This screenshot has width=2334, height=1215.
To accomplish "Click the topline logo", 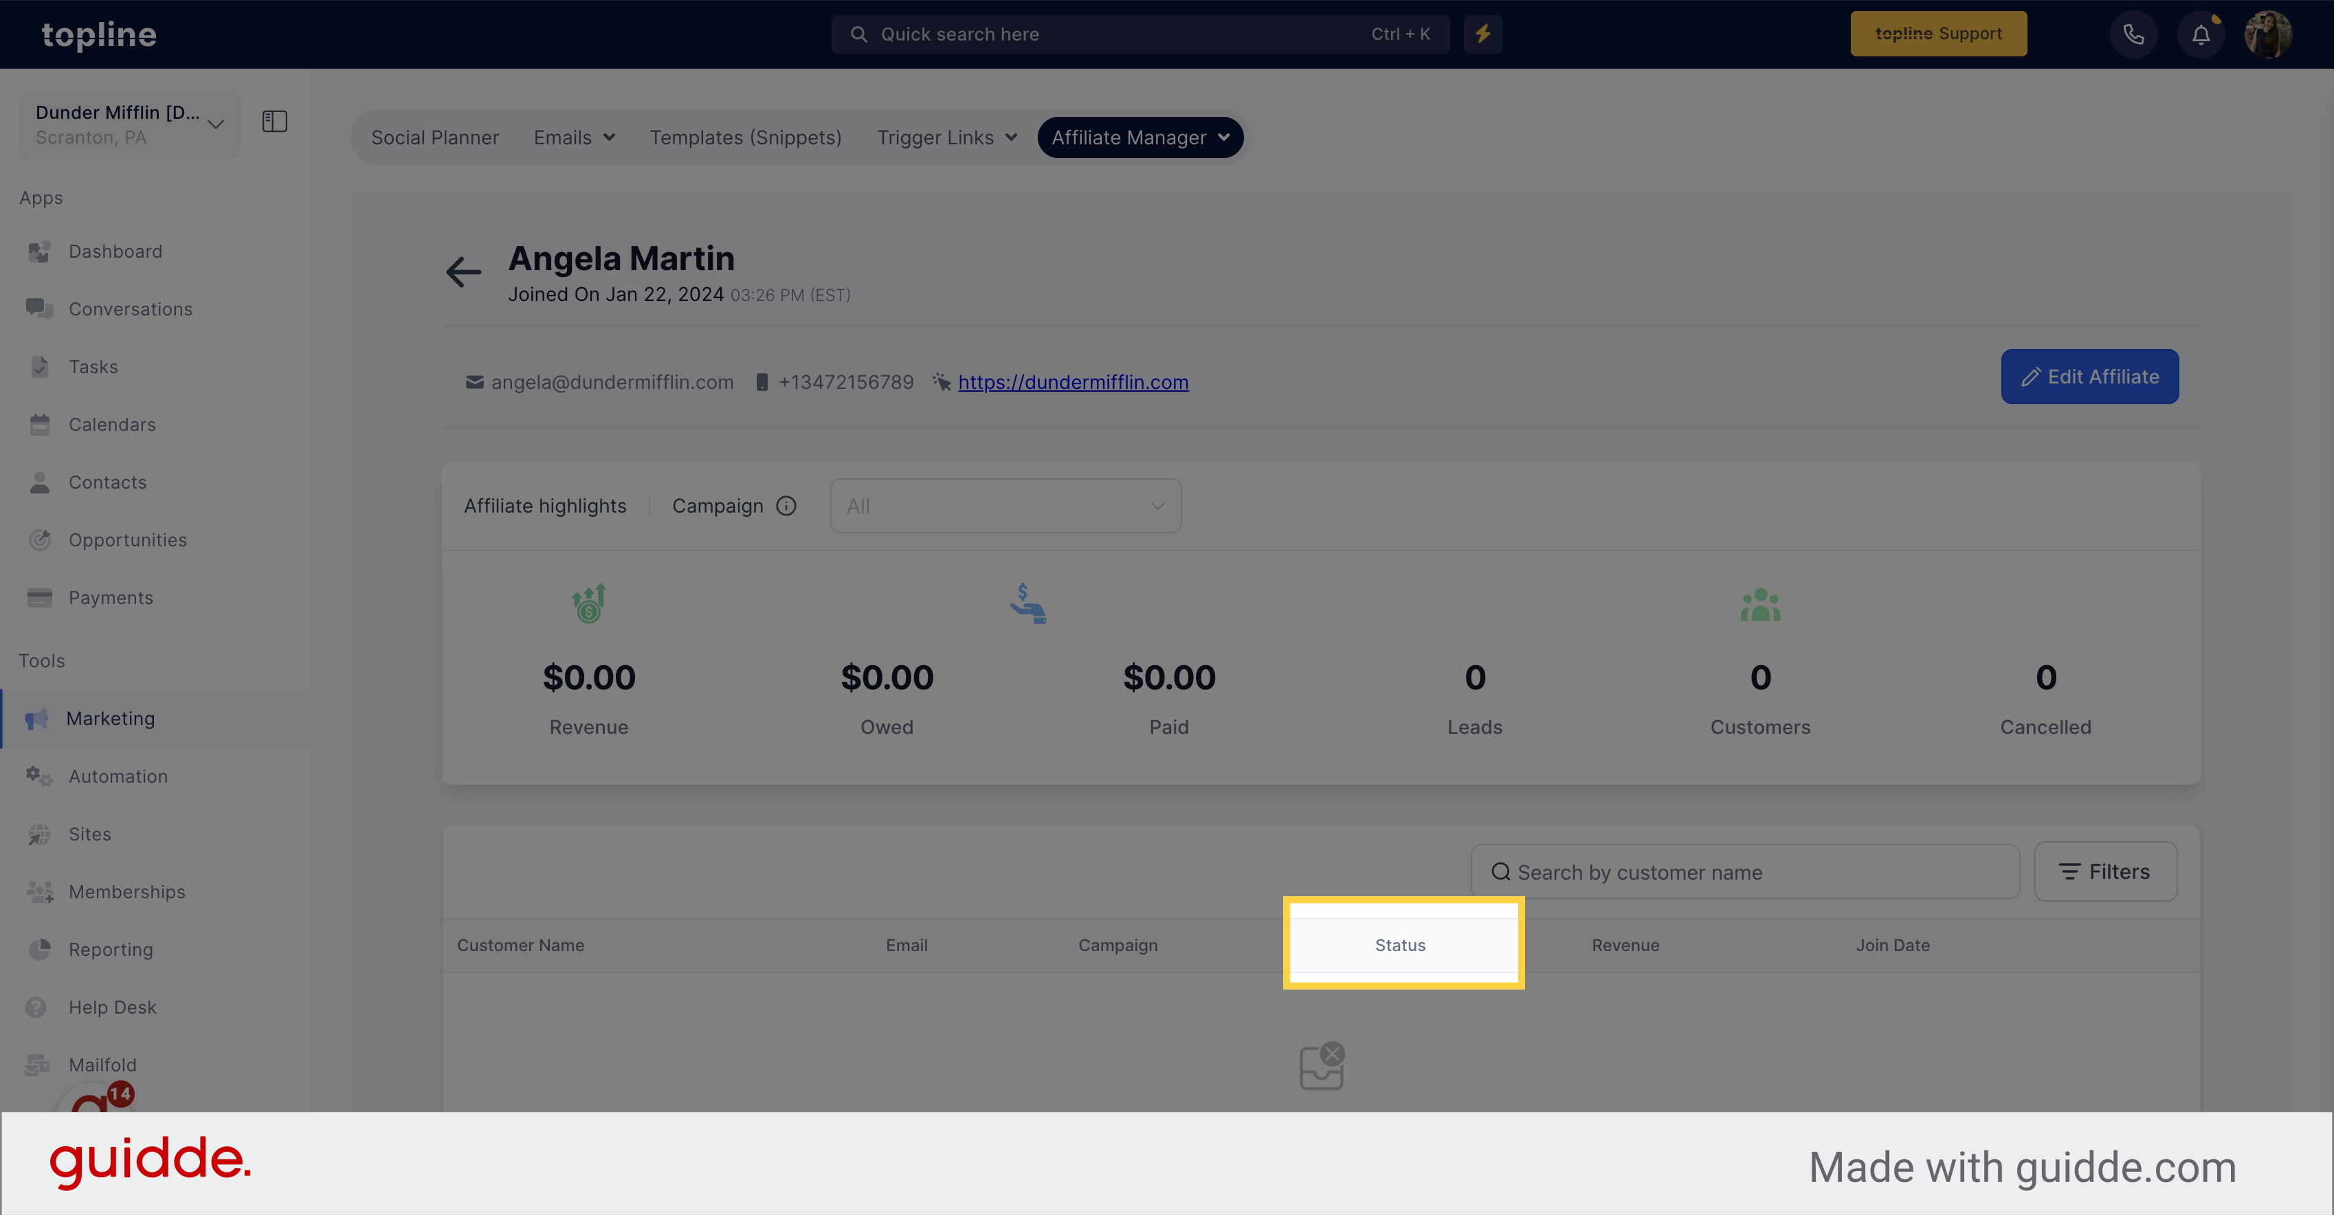I will (x=100, y=34).
